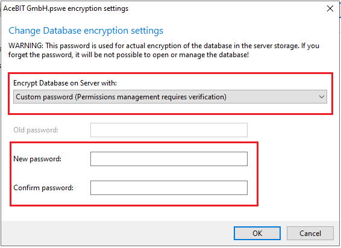Click the 'New password:' label
Viewport: 341px width, 248px height.
(37, 159)
